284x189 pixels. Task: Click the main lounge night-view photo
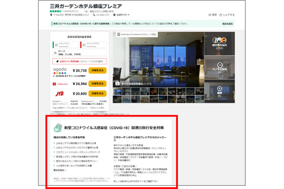click(158, 60)
